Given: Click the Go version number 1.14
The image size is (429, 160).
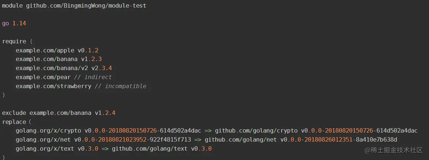Looking at the screenshot, I should point(19,23).
